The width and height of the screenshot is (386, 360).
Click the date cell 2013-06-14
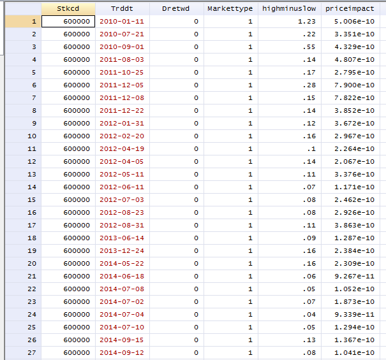tap(122, 238)
